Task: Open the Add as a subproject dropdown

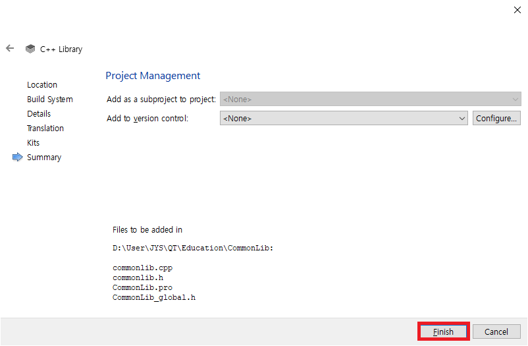Action: tap(371, 99)
